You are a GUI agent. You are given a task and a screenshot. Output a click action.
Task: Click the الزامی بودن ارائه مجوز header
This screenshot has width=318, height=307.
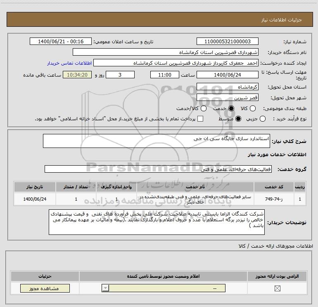click(277, 276)
